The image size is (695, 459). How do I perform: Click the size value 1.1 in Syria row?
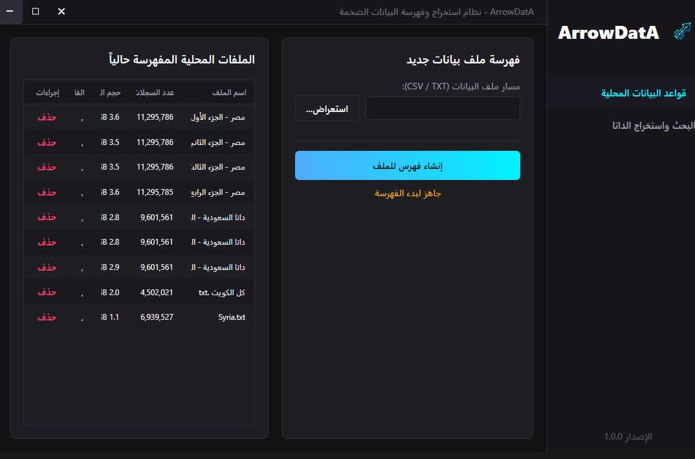[x=110, y=317]
